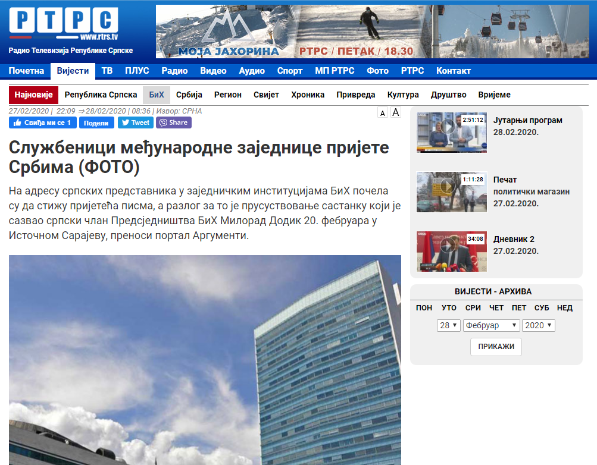Open the Свијет news category
Viewport: 597px width, 465px height.
[266, 95]
